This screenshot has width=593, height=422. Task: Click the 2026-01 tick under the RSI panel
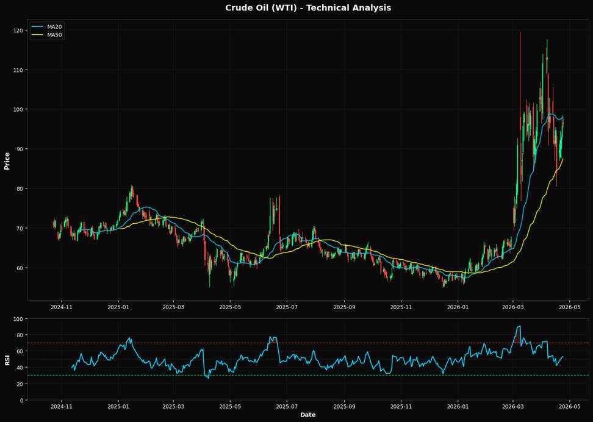pos(458,407)
